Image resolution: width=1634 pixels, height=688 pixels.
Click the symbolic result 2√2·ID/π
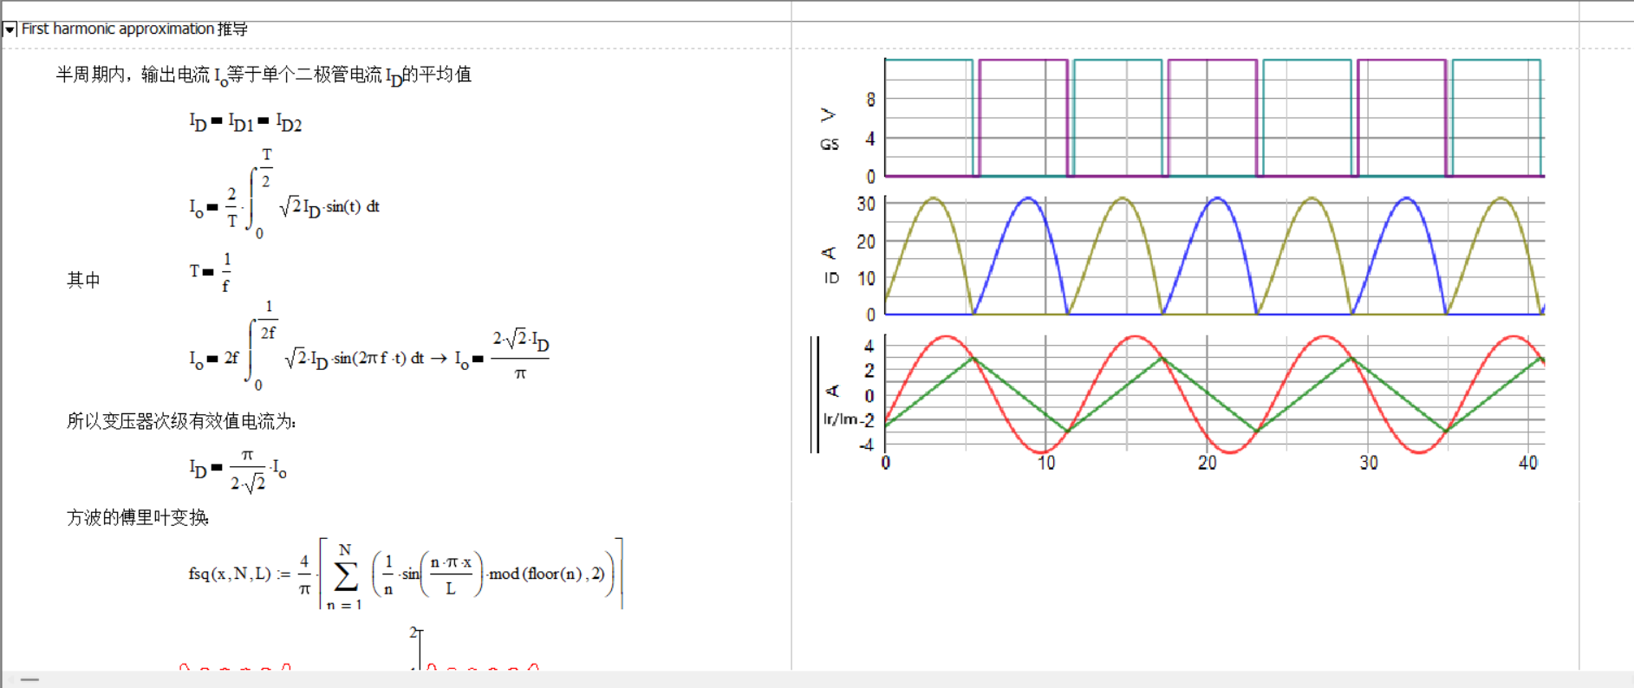pyautogui.click(x=519, y=355)
